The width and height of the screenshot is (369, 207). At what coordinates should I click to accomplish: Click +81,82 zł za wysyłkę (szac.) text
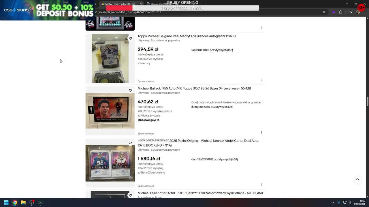[x=155, y=111]
